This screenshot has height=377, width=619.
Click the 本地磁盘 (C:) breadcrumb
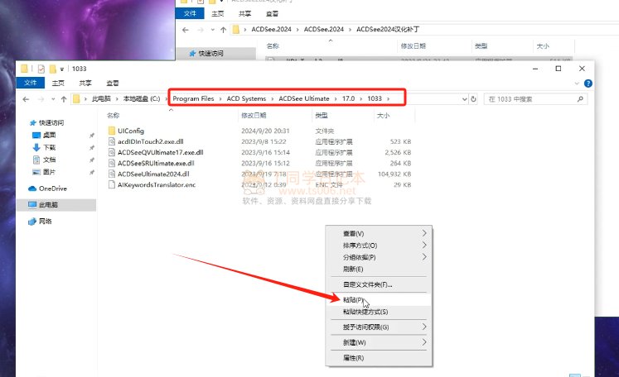[x=142, y=98]
